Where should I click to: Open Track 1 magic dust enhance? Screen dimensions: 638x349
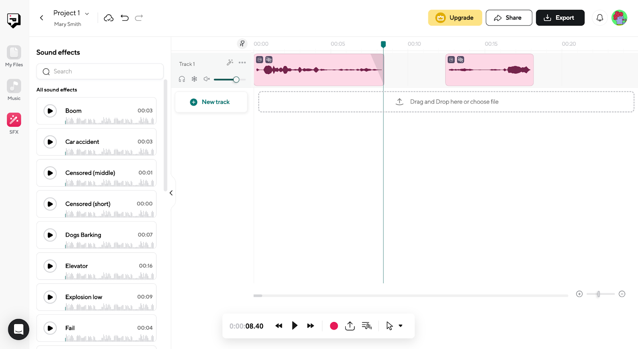[x=230, y=63]
